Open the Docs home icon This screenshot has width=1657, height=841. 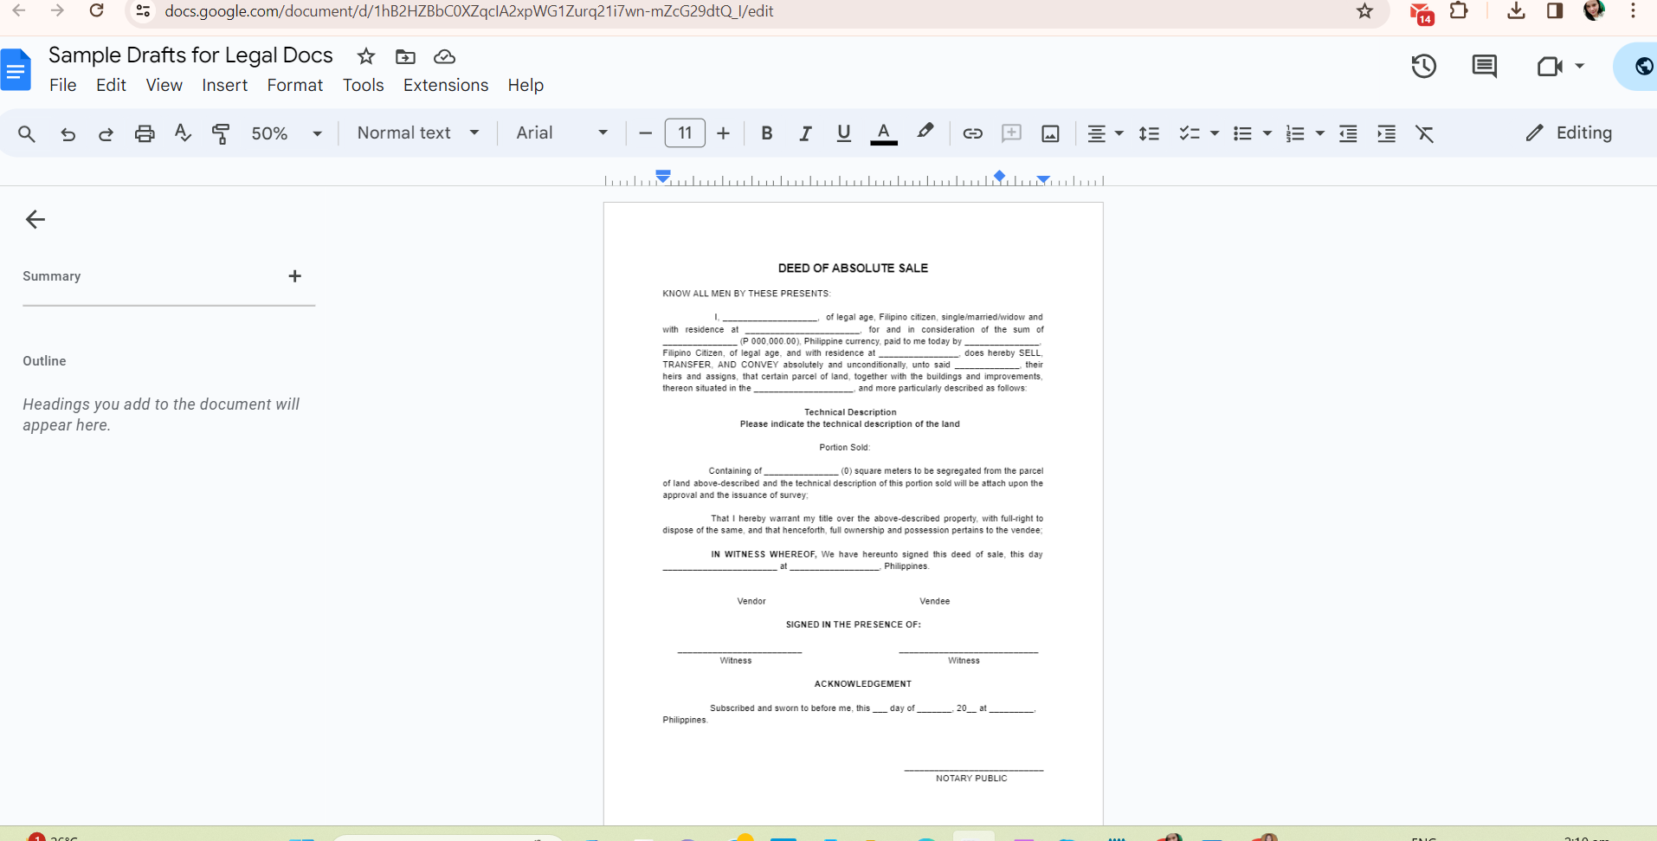tap(16, 69)
